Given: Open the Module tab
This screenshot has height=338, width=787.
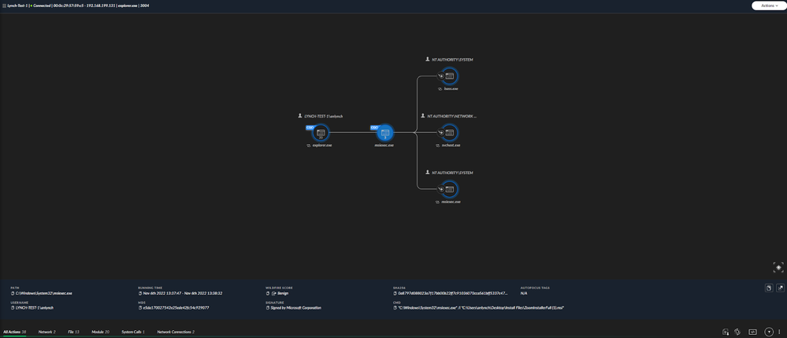Looking at the screenshot, I should click(x=100, y=332).
